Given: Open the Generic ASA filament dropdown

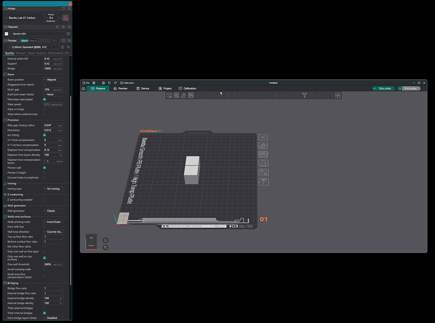Looking at the screenshot, I should pyautogui.click(x=38, y=34).
